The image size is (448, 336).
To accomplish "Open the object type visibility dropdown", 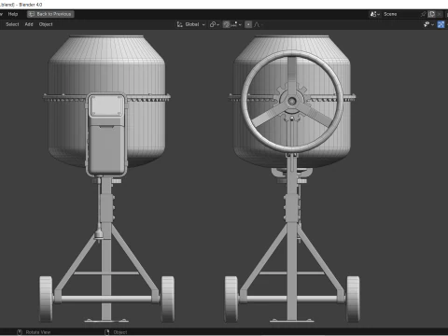I will [428, 24].
